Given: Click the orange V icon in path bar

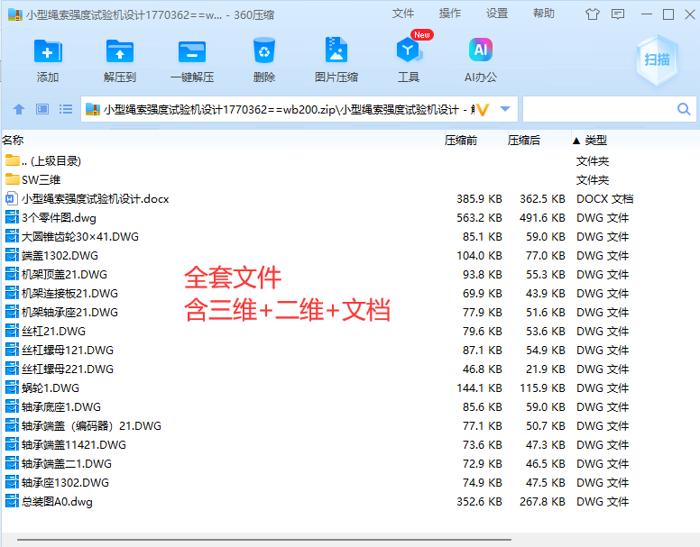Looking at the screenshot, I should tap(483, 109).
